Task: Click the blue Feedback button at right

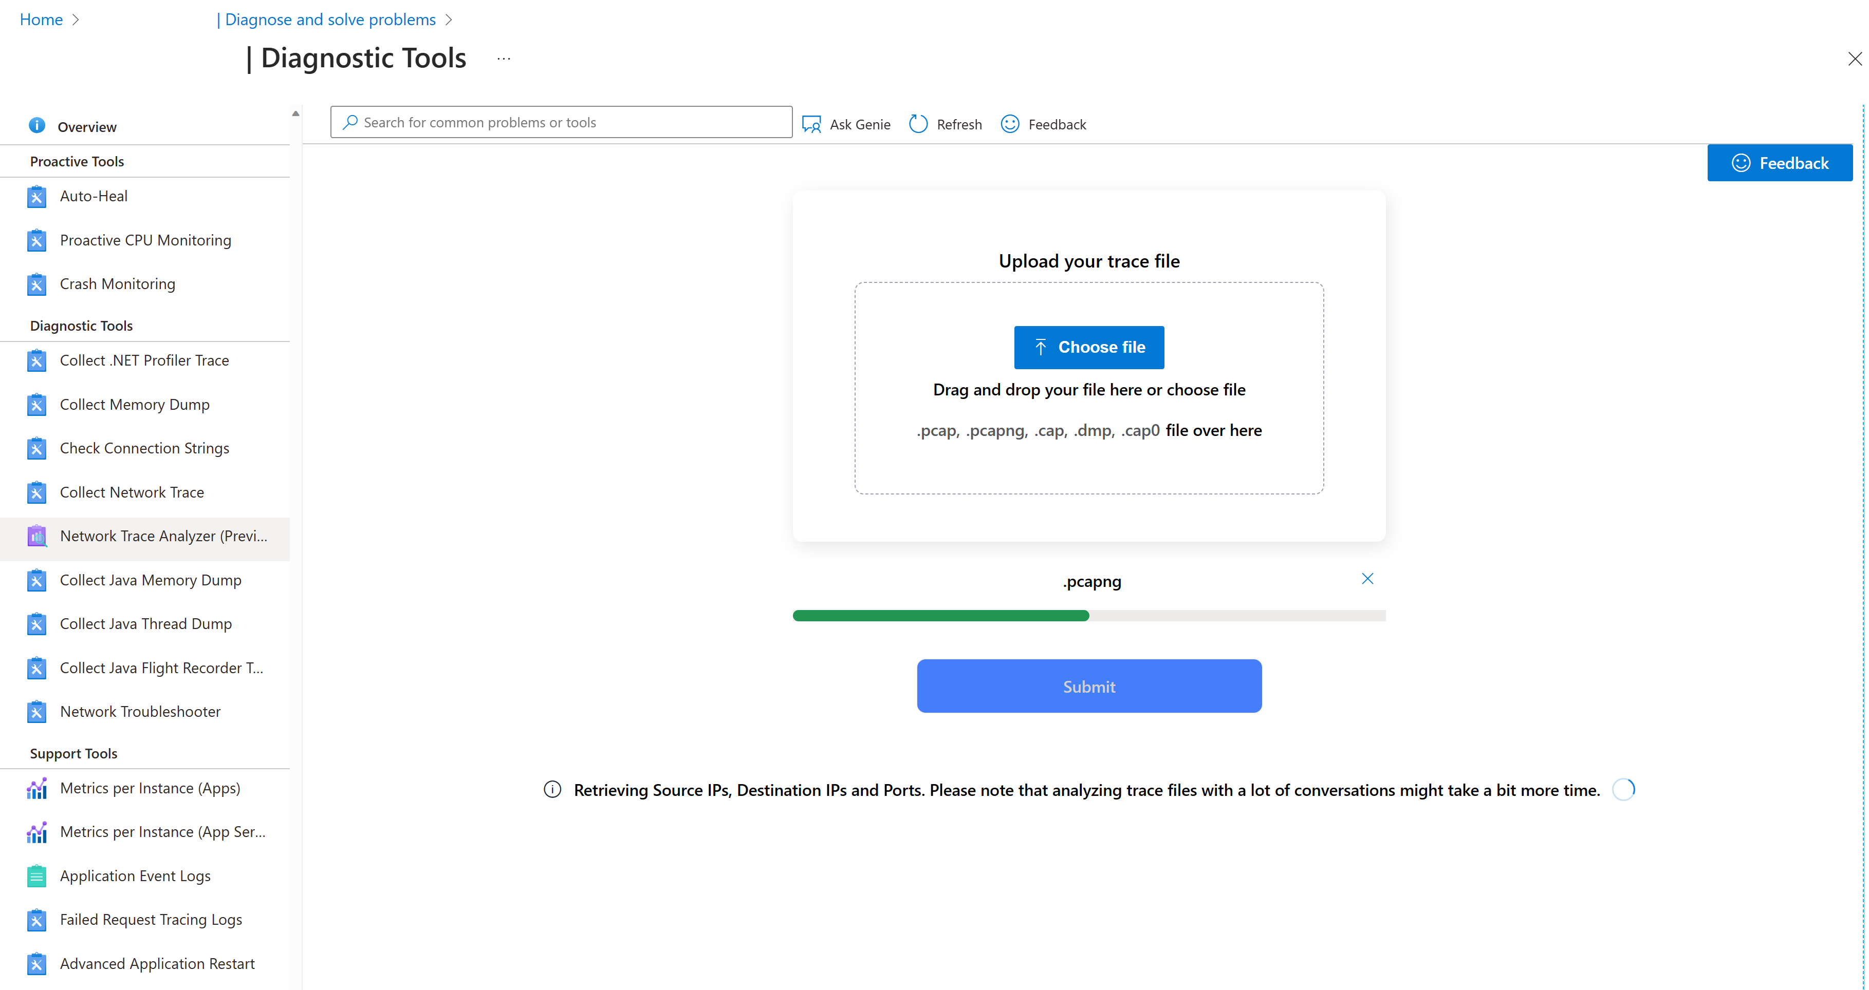Action: point(1779,163)
